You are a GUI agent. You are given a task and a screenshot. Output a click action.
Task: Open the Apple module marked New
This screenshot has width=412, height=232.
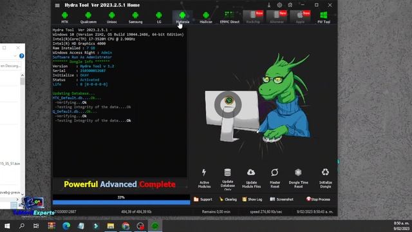300,17
